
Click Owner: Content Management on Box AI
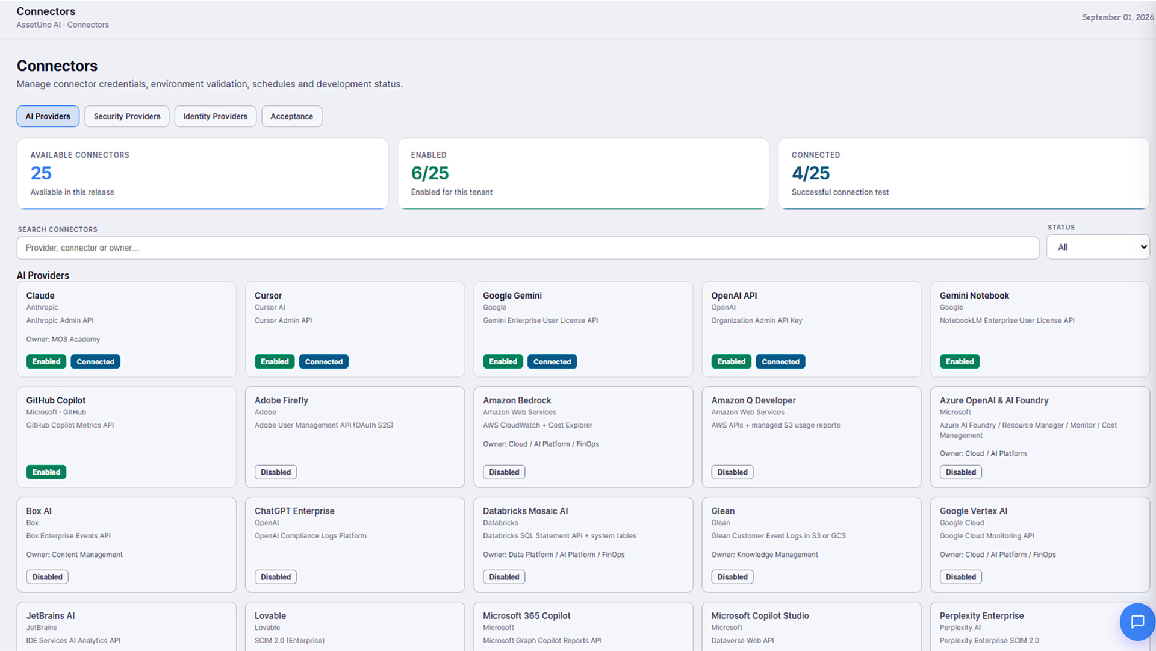pyautogui.click(x=75, y=555)
